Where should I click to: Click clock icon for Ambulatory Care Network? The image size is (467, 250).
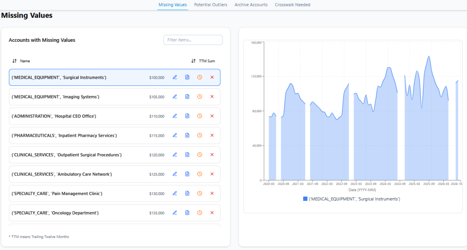(x=200, y=174)
